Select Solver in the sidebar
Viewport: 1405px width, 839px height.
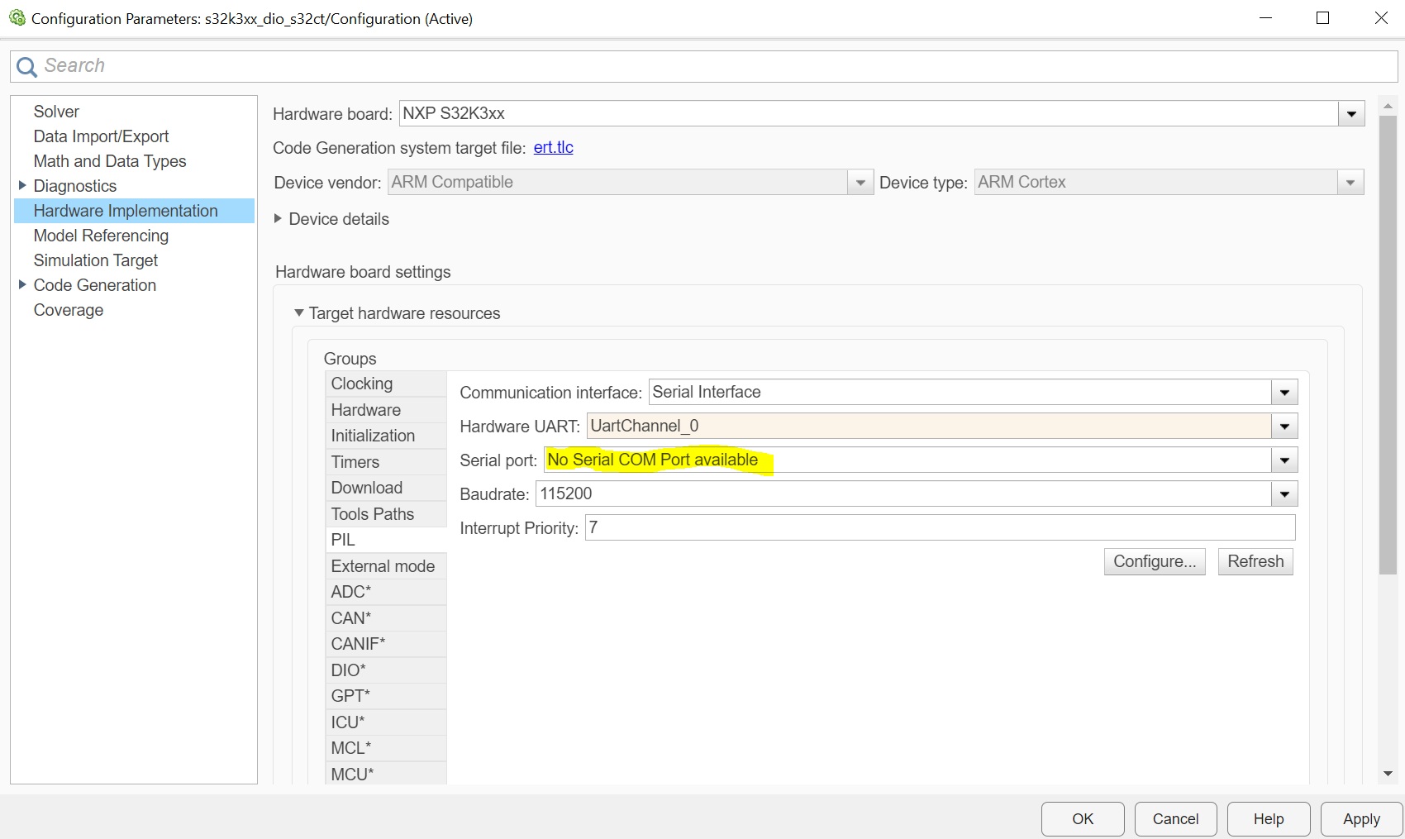coord(56,111)
